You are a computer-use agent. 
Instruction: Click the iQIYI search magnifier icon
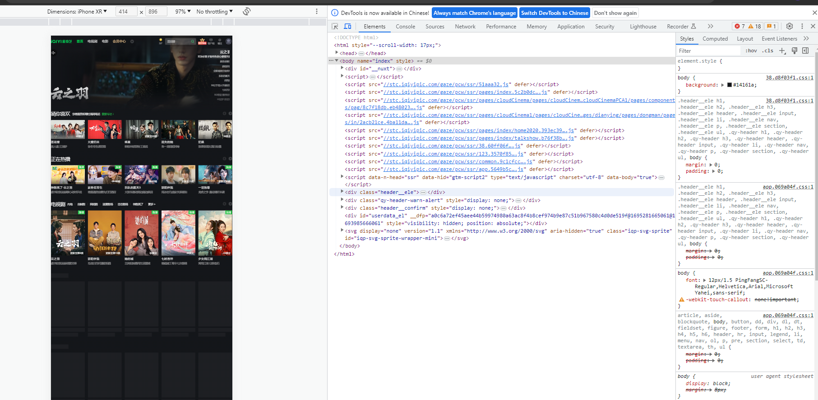pyautogui.click(x=192, y=41)
